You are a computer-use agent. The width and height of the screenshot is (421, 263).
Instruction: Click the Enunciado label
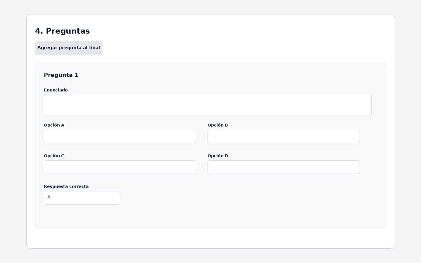click(56, 90)
